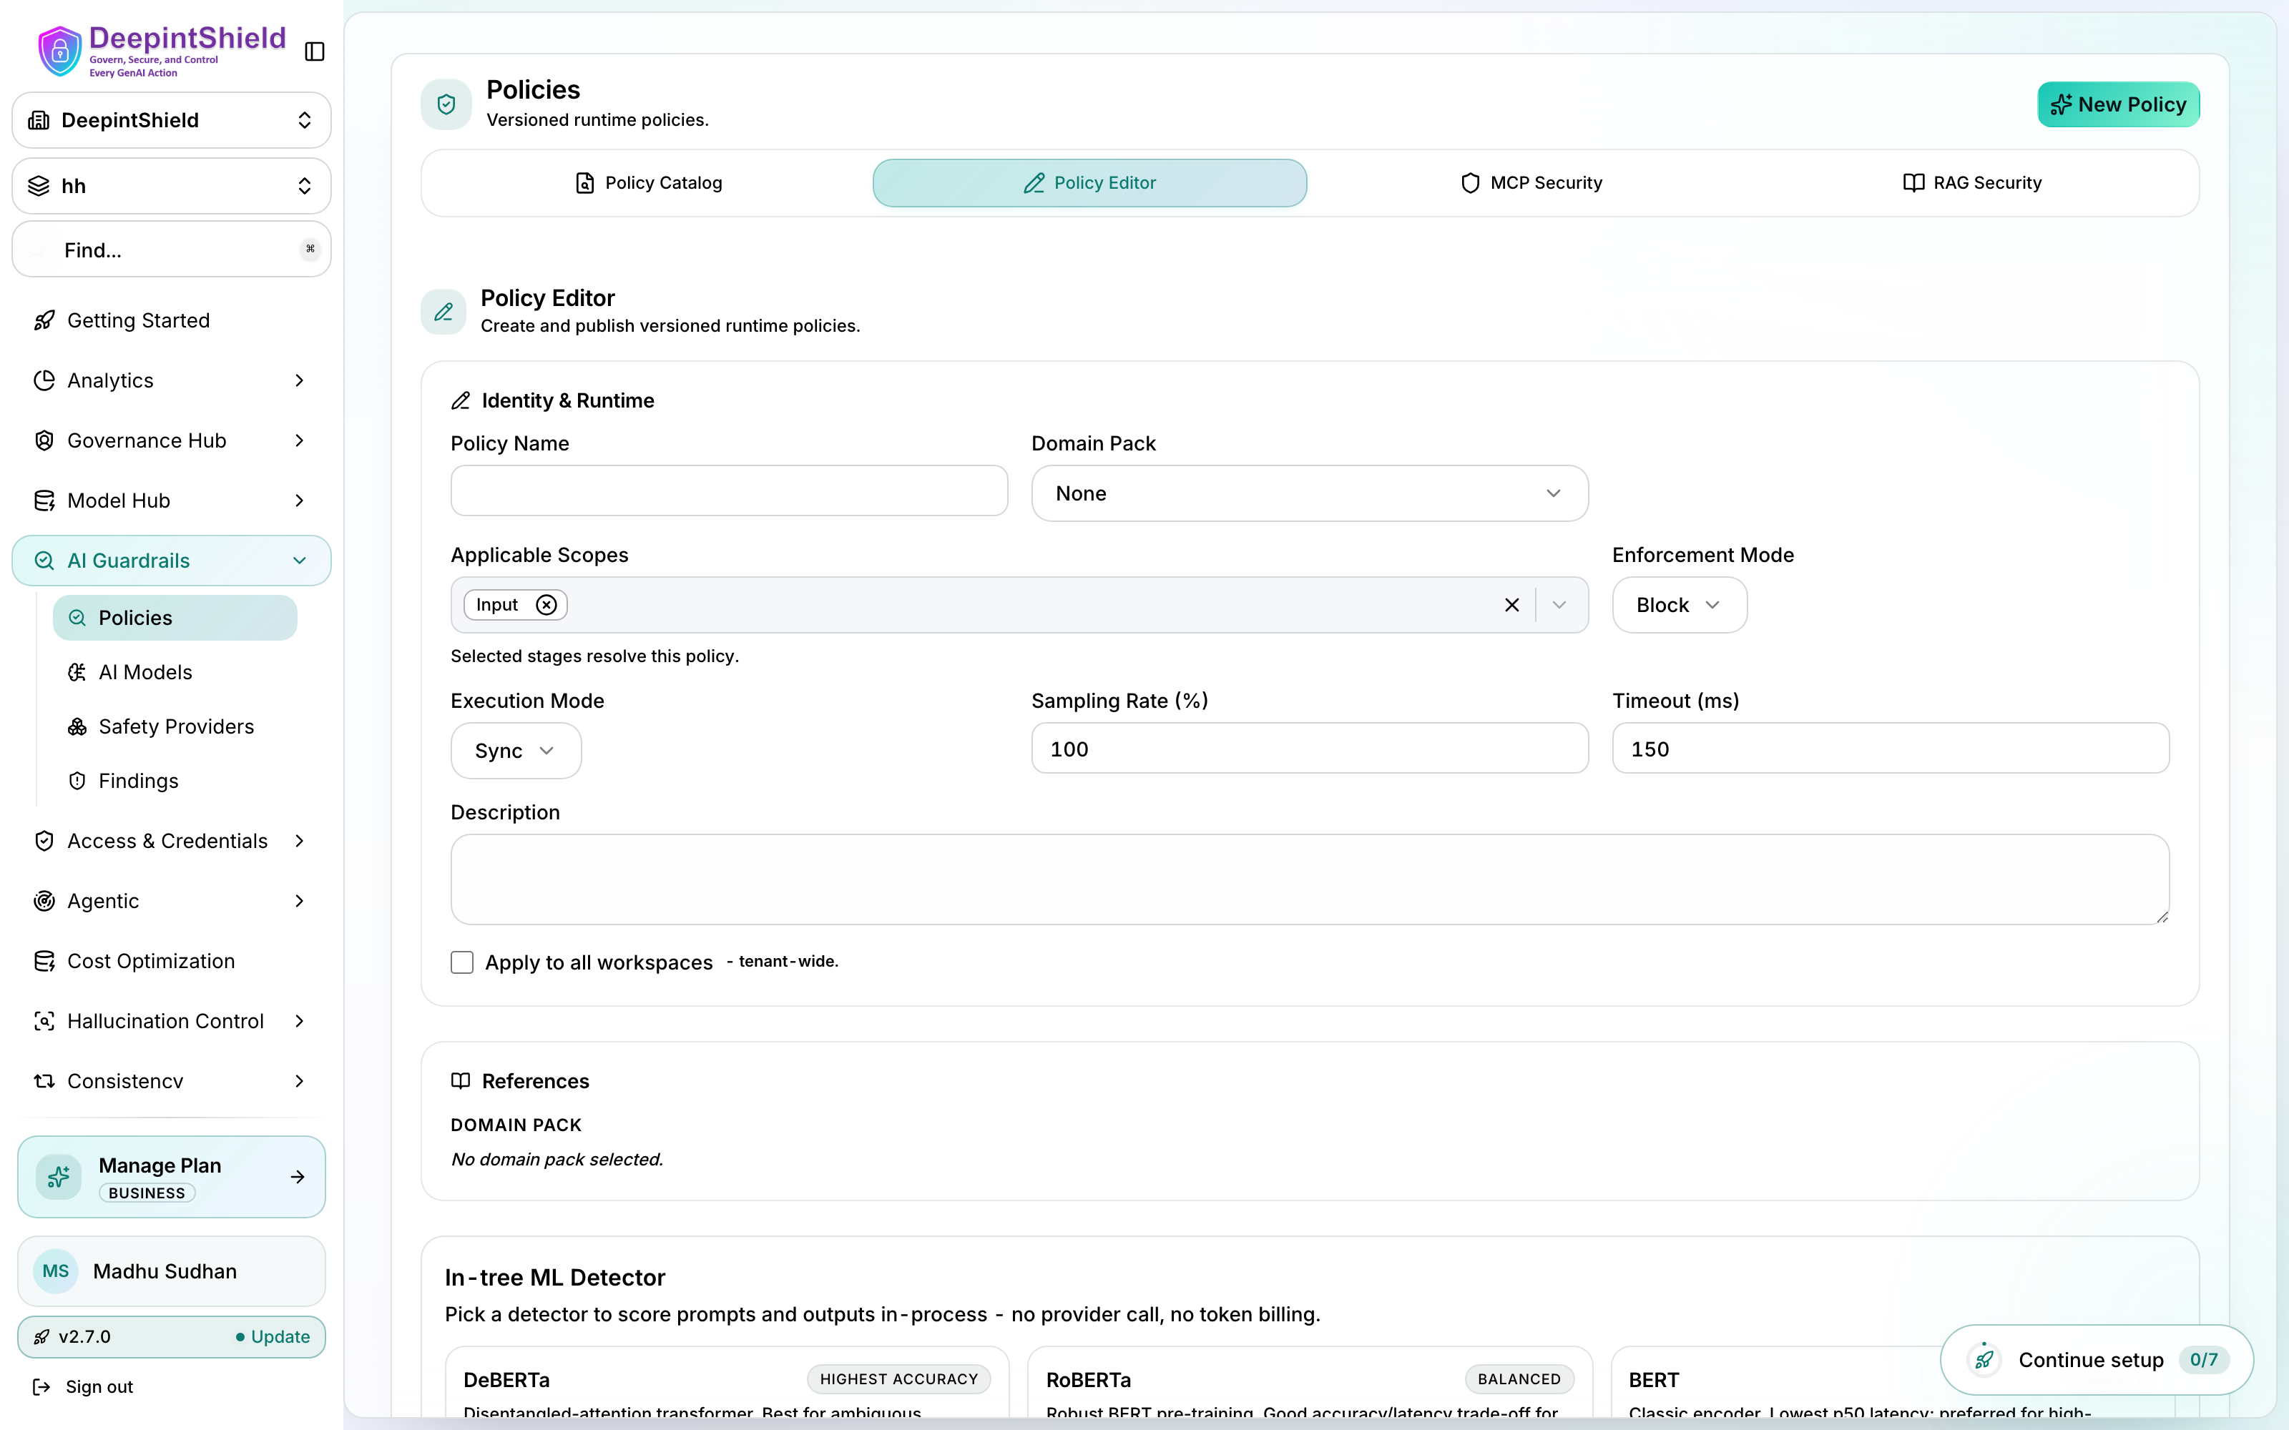Click the Manage Plan sparkles icon
The height and width of the screenshot is (1430, 2289).
pyautogui.click(x=59, y=1177)
